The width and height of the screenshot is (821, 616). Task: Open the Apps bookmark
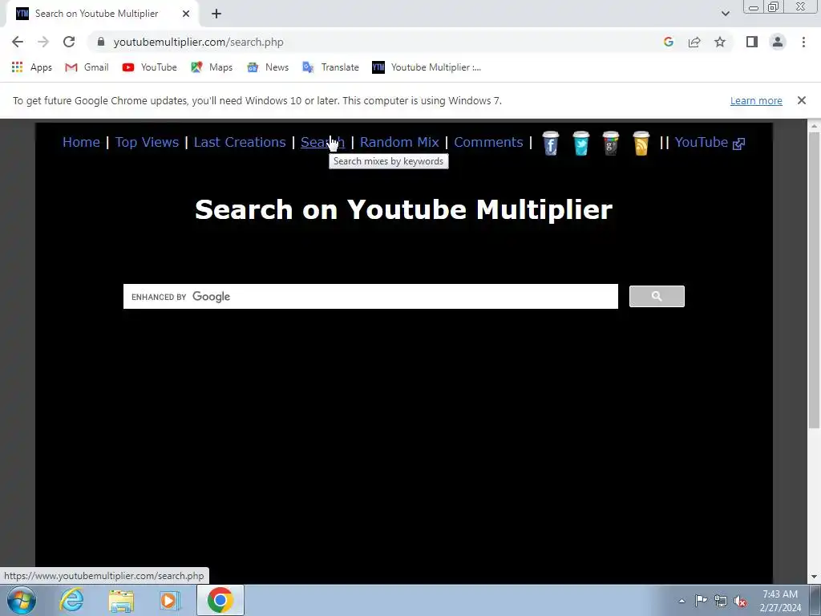coord(32,67)
